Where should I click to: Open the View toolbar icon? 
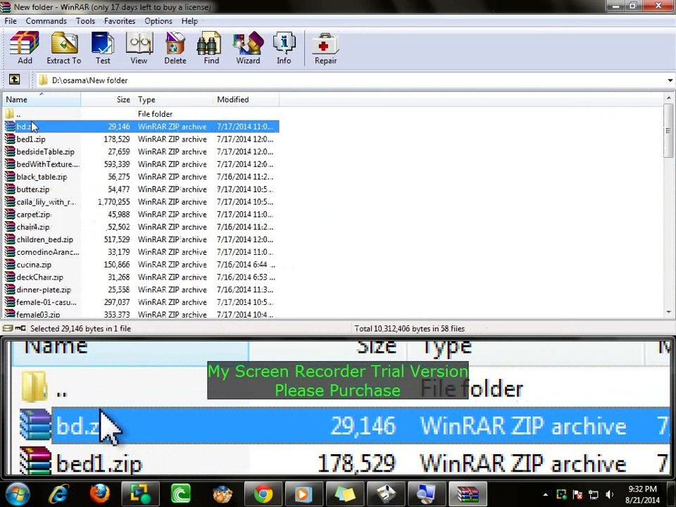pos(139,48)
